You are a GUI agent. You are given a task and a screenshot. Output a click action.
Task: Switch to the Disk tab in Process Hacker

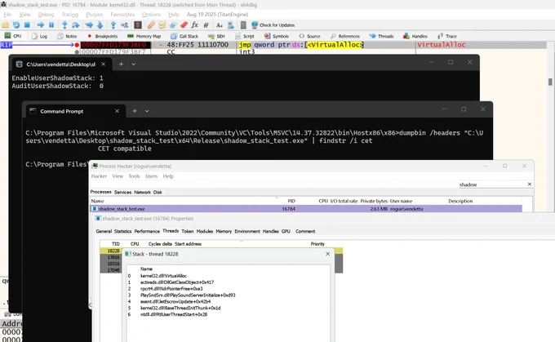[x=158, y=193]
